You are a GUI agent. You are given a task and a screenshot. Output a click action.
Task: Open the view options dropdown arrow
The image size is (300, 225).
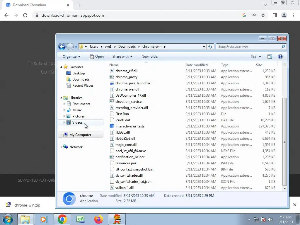coord(260,57)
